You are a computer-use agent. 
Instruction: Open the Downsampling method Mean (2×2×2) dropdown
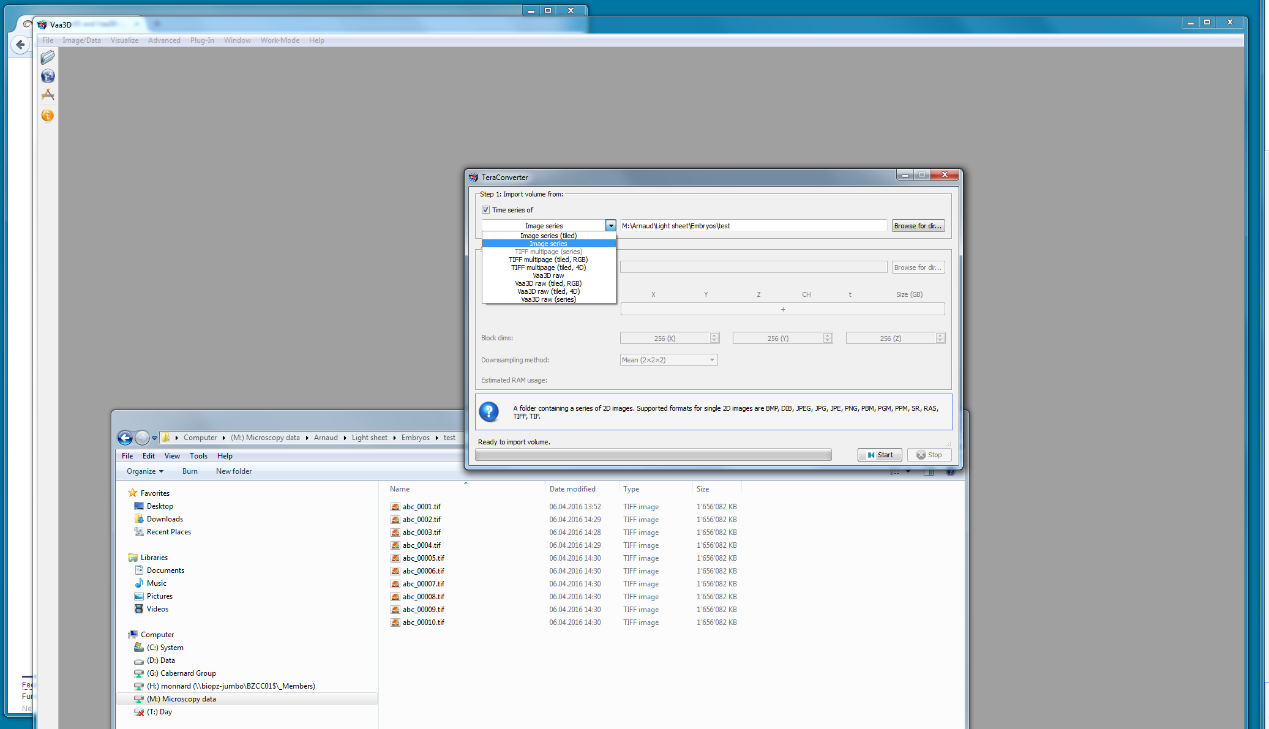click(668, 360)
